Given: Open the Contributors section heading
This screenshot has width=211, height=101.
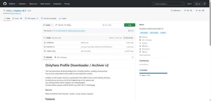Looking at the screenshot, I should click(x=144, y=61).
